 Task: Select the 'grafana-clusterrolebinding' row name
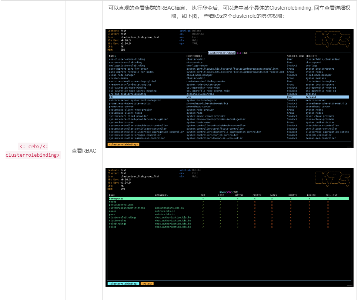tap(128, 94)
